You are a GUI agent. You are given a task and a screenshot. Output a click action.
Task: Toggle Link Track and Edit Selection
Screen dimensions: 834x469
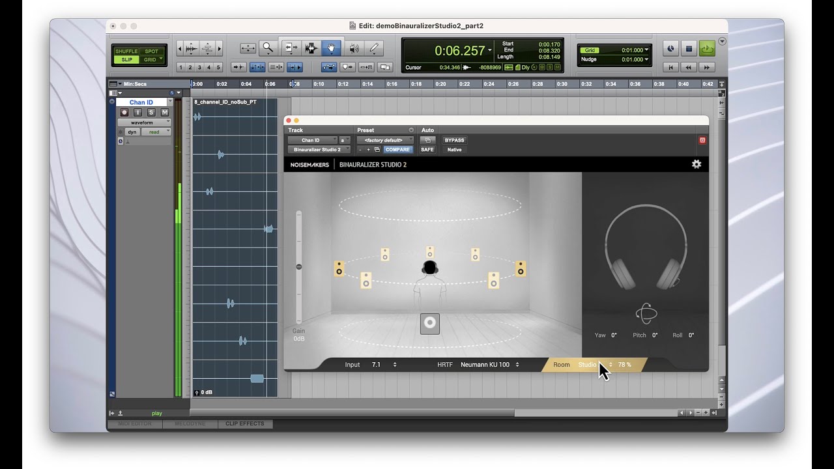pyautogui.click(x=276, y=67)
